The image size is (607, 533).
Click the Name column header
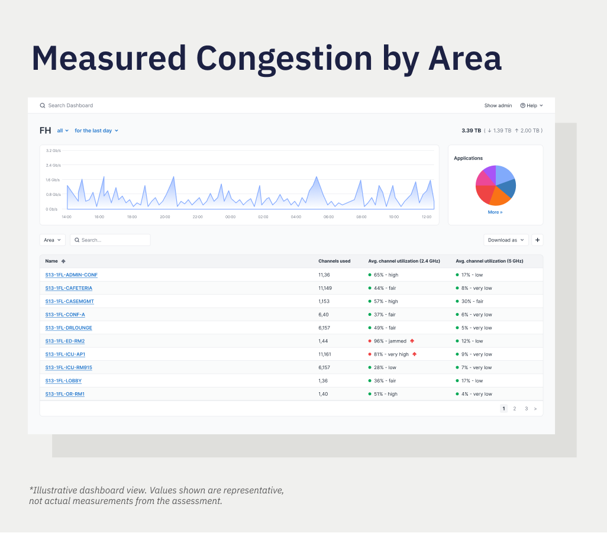point(51,261)
